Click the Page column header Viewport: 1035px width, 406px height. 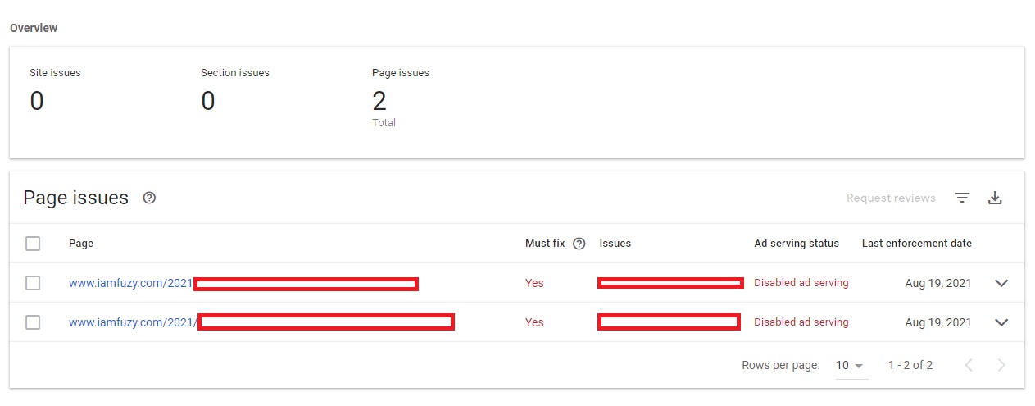tap(81, 244)
